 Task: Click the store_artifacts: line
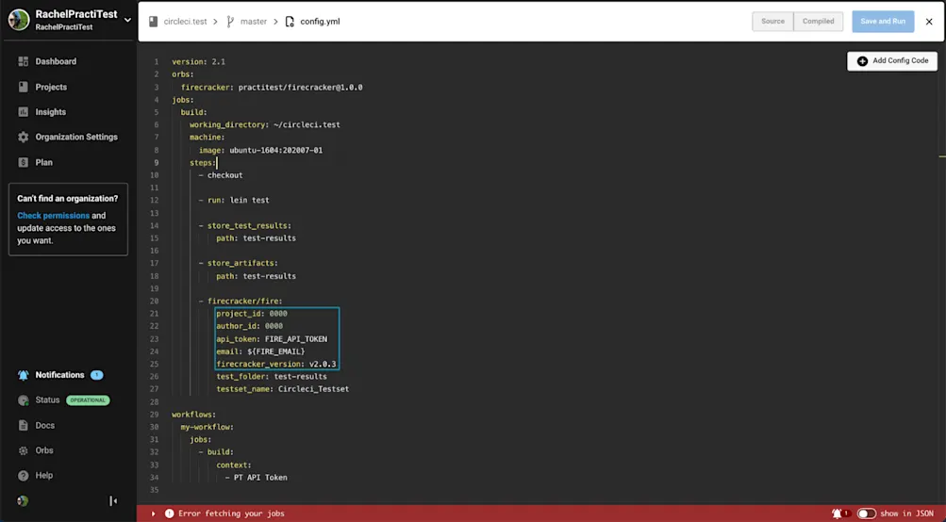pyautogui.click(x=242, y=263)
